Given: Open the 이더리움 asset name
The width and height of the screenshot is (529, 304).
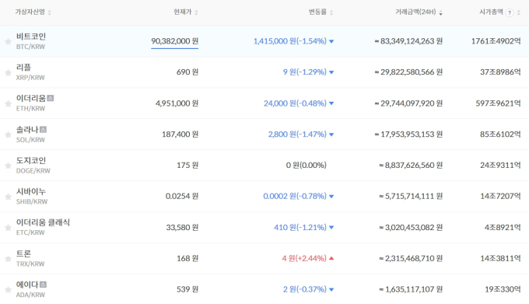Looking at the screenshot, I should (31, 99).
